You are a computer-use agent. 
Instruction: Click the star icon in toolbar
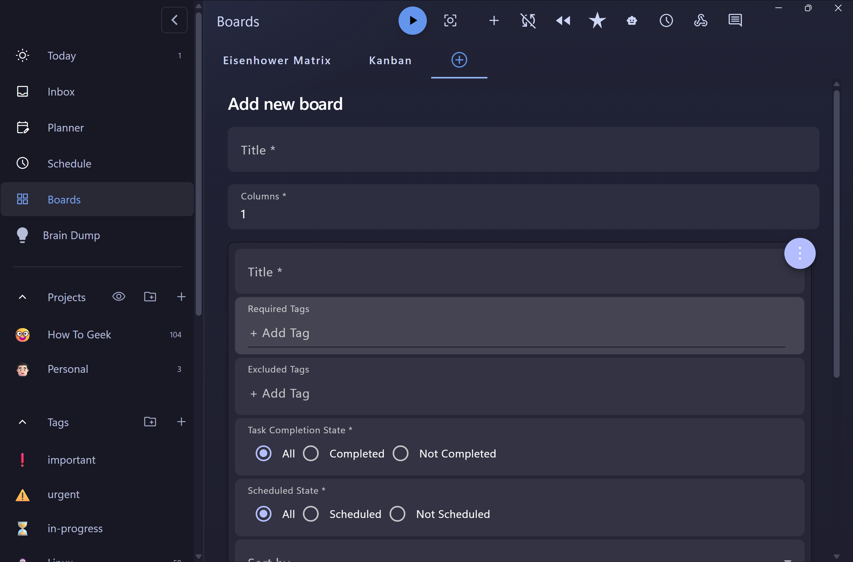[597, 20]
